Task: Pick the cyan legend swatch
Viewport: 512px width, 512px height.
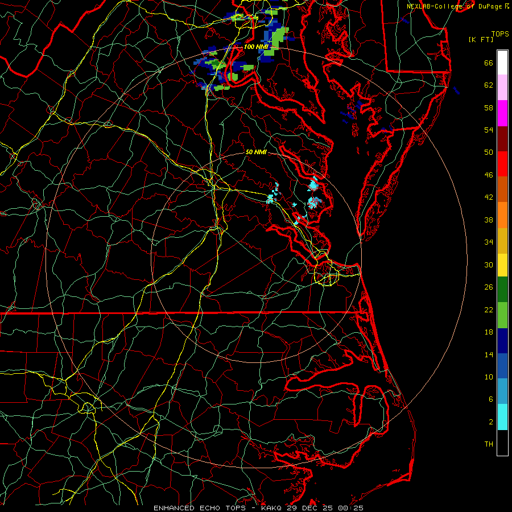Action: 502,417
